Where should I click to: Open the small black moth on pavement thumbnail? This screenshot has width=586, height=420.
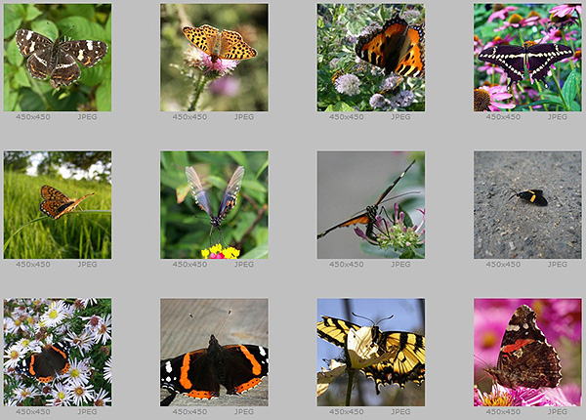(x=527, y=205)
